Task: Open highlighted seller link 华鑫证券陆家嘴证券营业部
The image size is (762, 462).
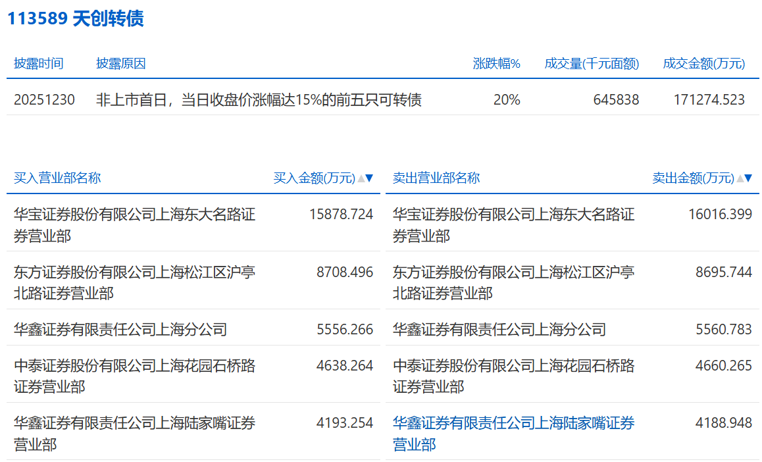Action: point(514,433)
